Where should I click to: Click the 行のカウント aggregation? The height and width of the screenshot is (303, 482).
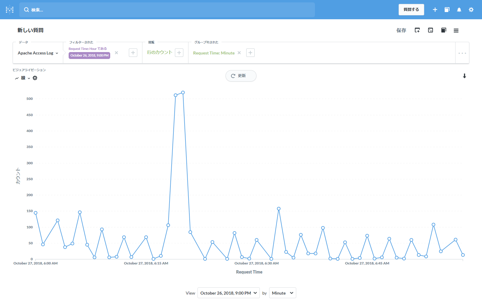coord(160,52)
